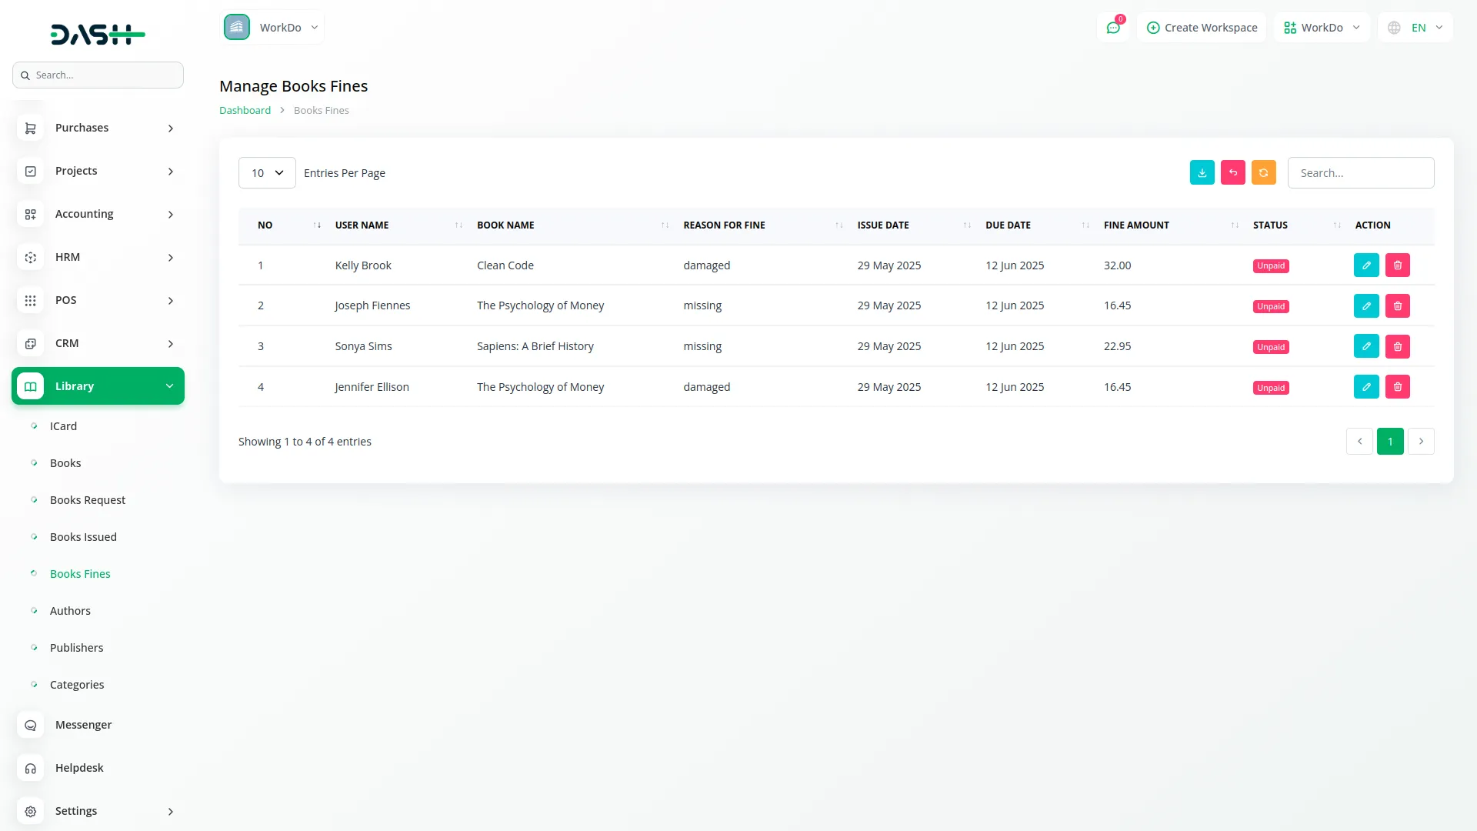Click the Messenger sidebar icon
The height and width of the screenshot is (831, 1477).
pos(31,725)
